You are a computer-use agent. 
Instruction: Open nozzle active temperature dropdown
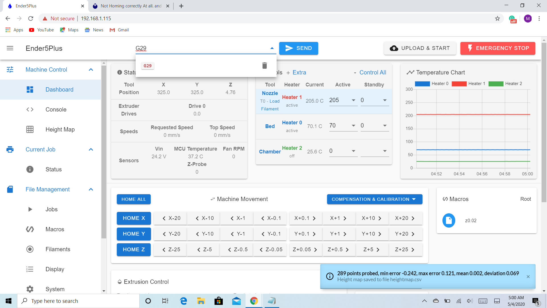click(353, 100)
